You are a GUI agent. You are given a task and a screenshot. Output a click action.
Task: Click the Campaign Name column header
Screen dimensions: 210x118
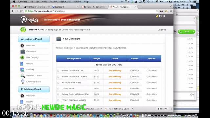pyautogui.click(x=73, y=59)
